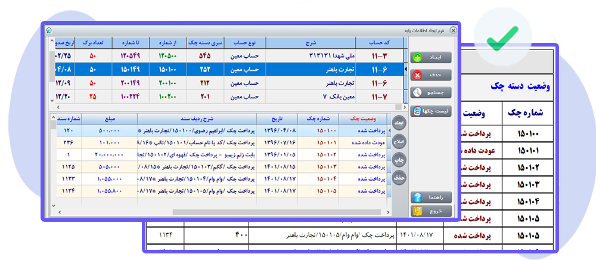Click ۱۵۰۱۰۳ in the background وضعیت دسته چک report
The image size is (596, 260).
528,185
